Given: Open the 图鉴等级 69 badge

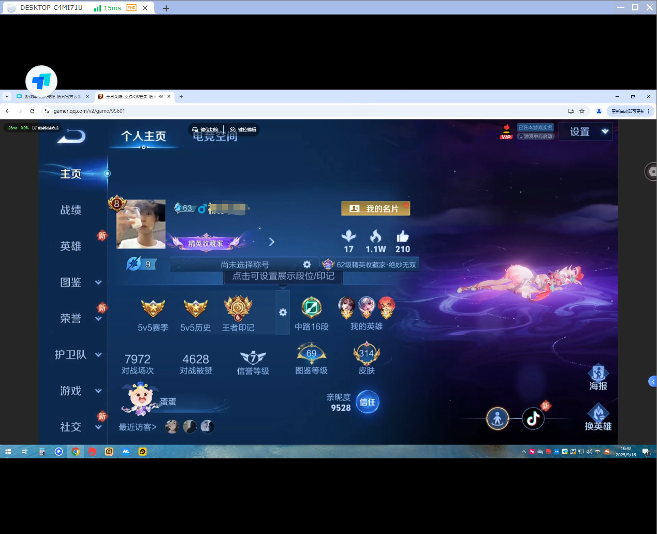Looking at the screenshot, I should pos(311,354).
